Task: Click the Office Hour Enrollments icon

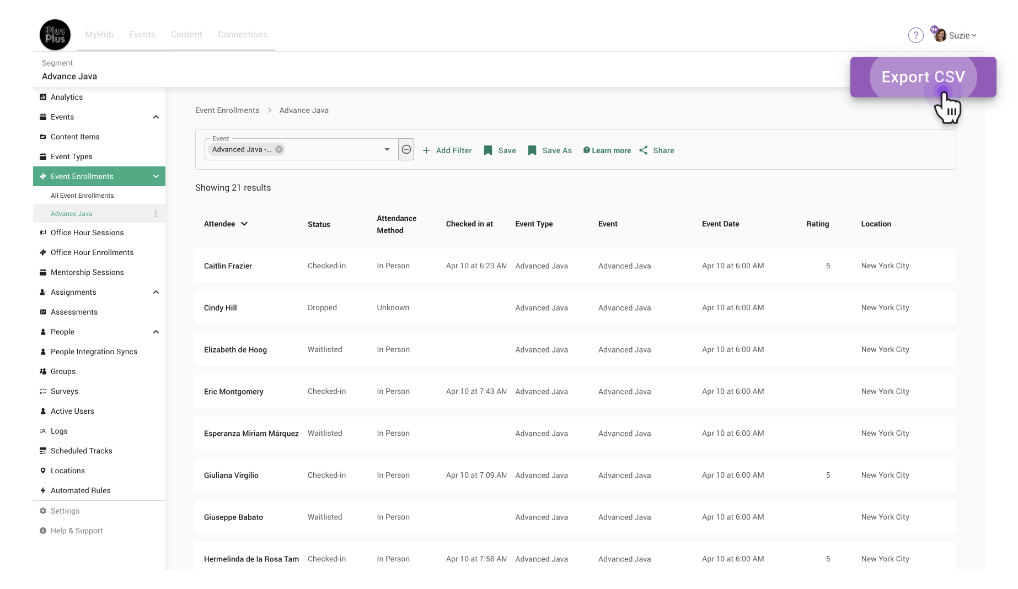Action: (x=43, y=252)
